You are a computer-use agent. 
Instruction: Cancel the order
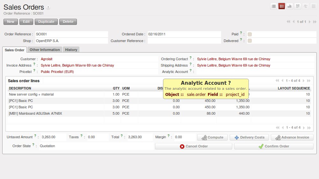click(x=194, y=146)
